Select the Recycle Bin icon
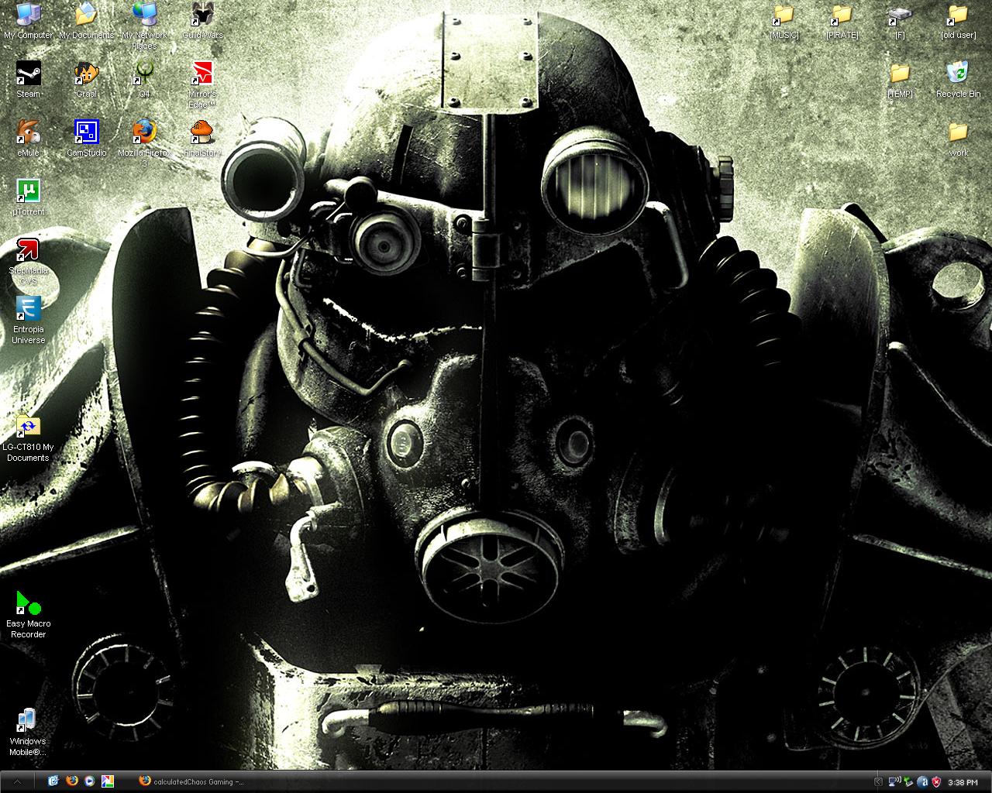Image resolution: width=992 pixels, height=793 pixels. tap(958, 80)
